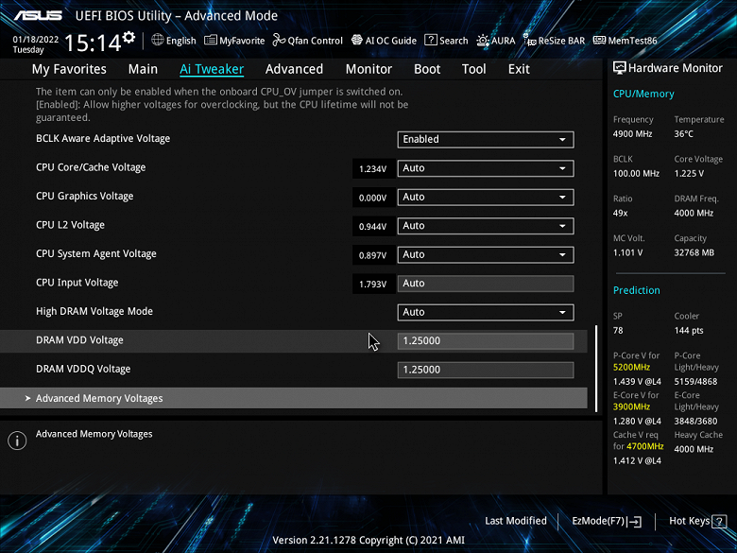
Task: Open CPU Core/Cache Voltage dropdown
Action: click(x=486, y=168)
